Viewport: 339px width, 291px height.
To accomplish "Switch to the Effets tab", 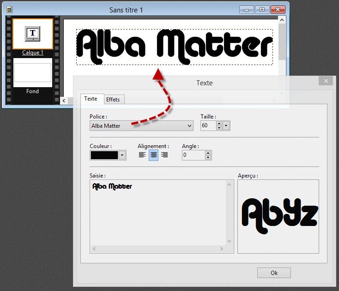I will pyautogui.click(x=114, y=100).
